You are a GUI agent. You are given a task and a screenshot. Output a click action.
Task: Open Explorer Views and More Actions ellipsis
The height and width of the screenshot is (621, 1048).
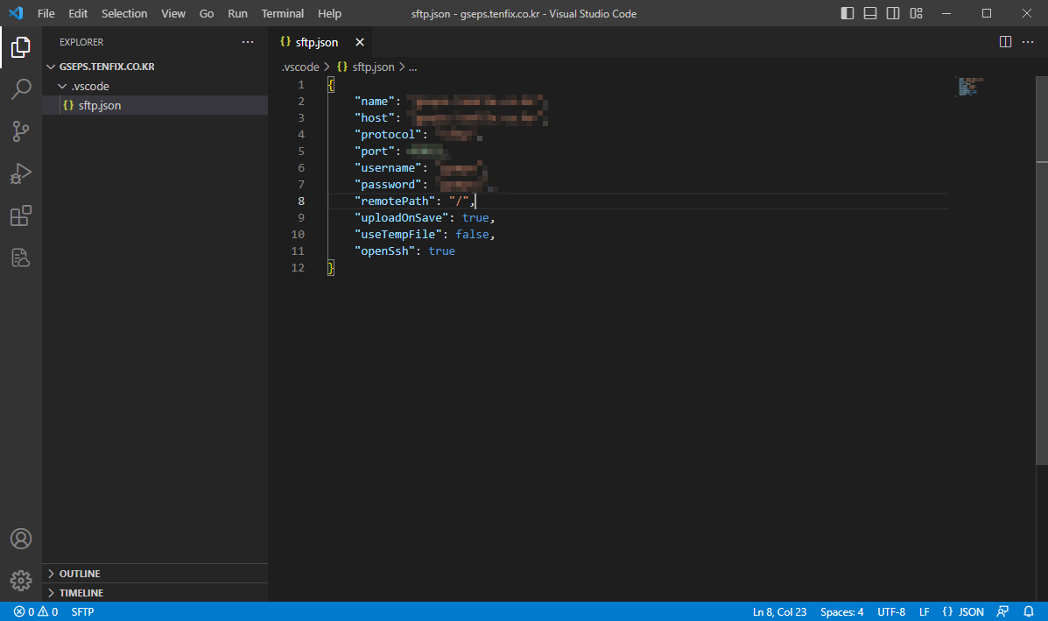coord(247,41)
